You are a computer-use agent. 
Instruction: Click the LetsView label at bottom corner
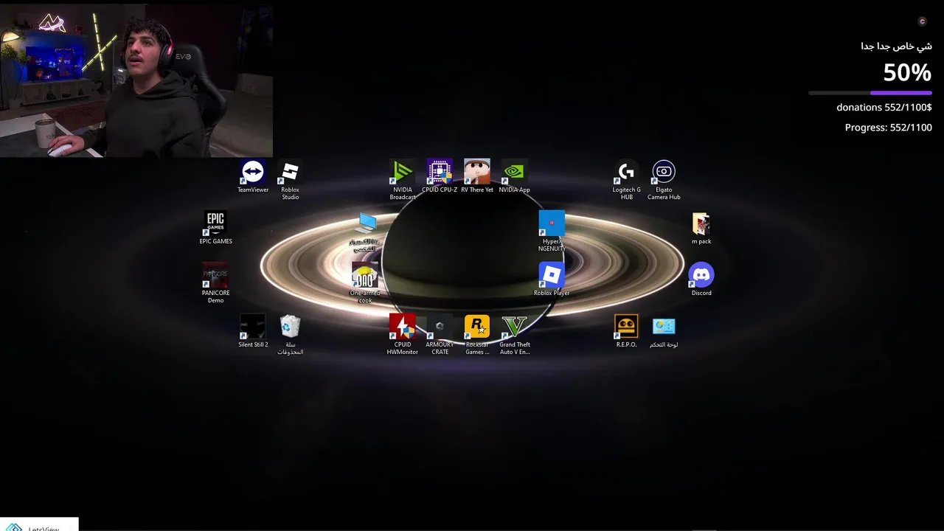[43, 528]
